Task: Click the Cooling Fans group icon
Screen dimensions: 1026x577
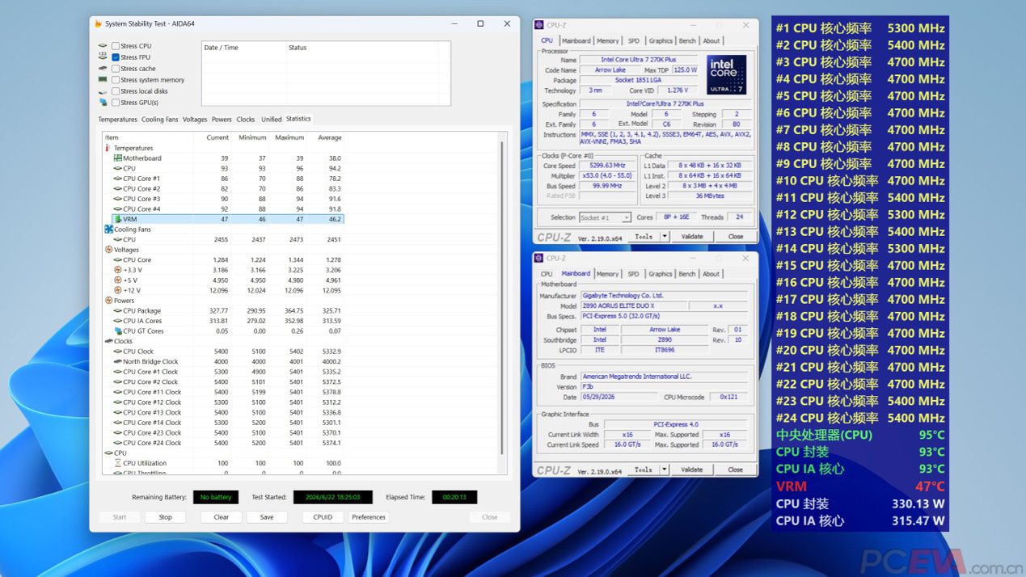Action: click(108, 230)
